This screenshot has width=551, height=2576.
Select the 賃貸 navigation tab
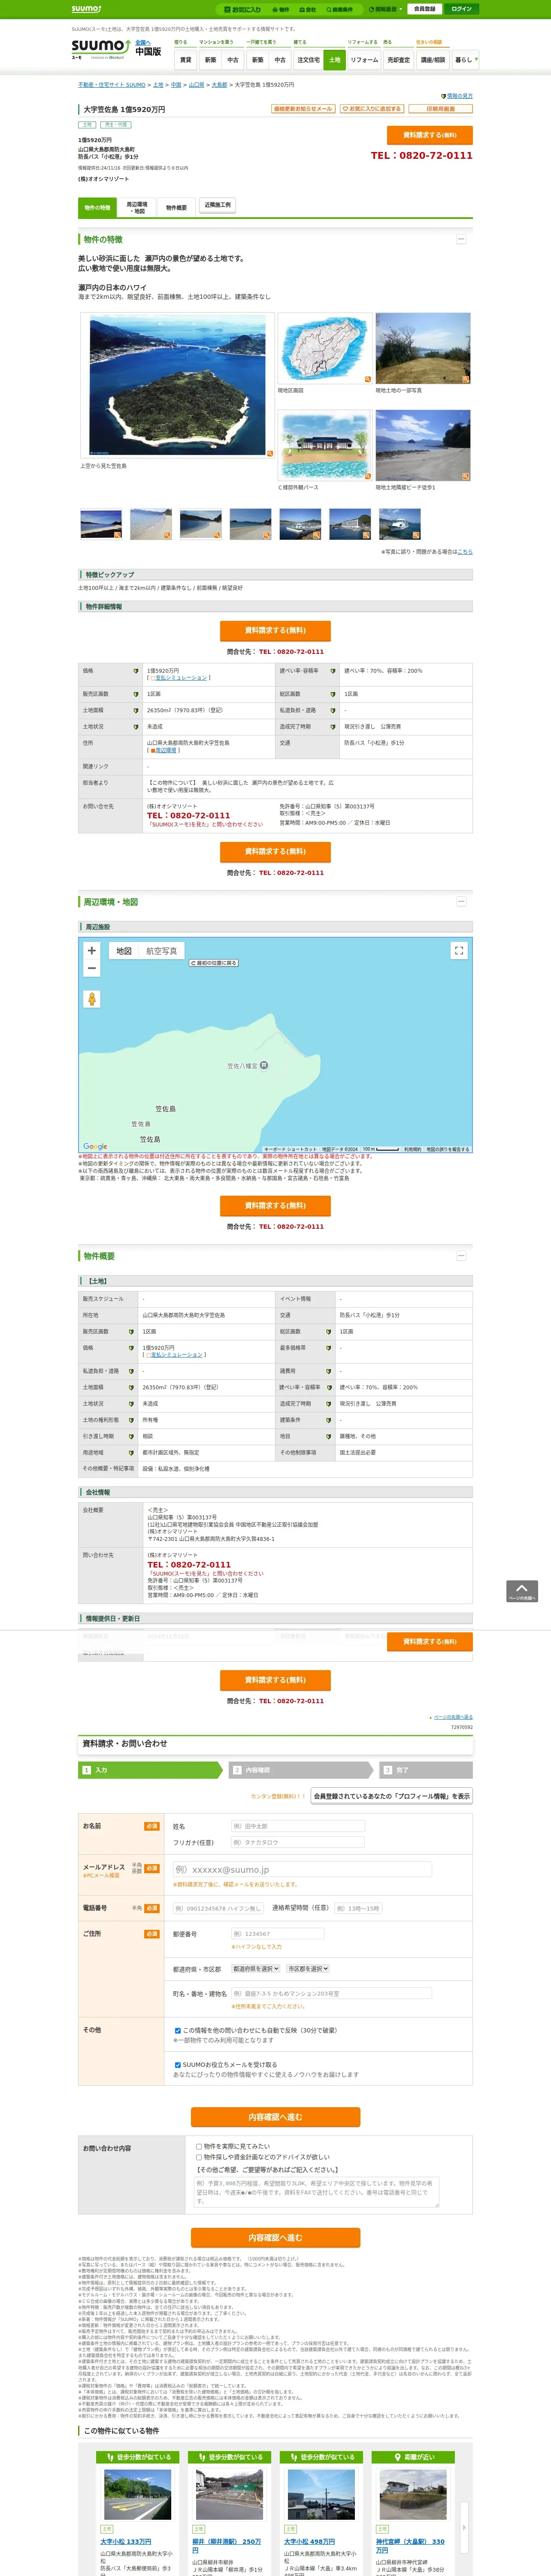click(186, 60)
